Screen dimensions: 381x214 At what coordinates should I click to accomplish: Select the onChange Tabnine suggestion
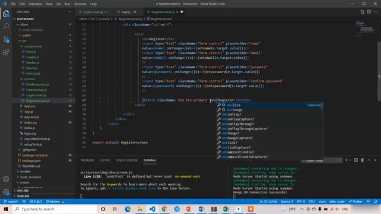tap(269, 109)
